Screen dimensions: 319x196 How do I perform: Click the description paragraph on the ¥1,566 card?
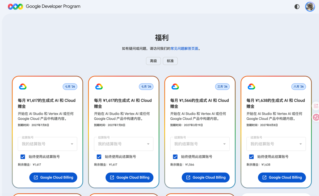click(x=198, y=116)
